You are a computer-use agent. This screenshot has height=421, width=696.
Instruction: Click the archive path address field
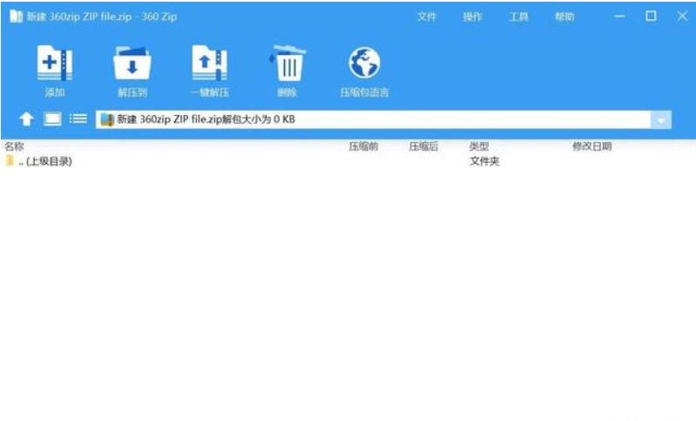pos(375,120)
